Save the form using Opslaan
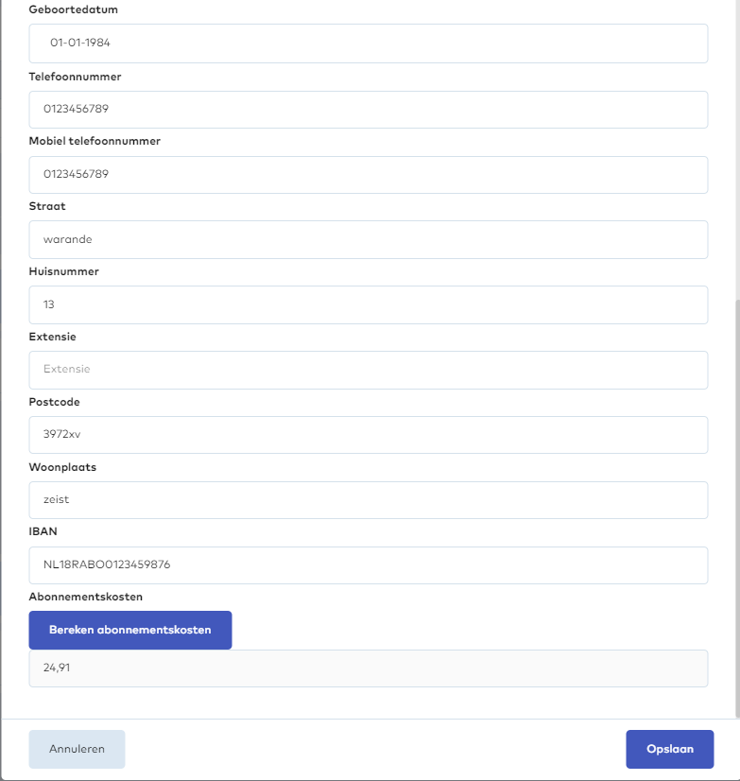 669,749
